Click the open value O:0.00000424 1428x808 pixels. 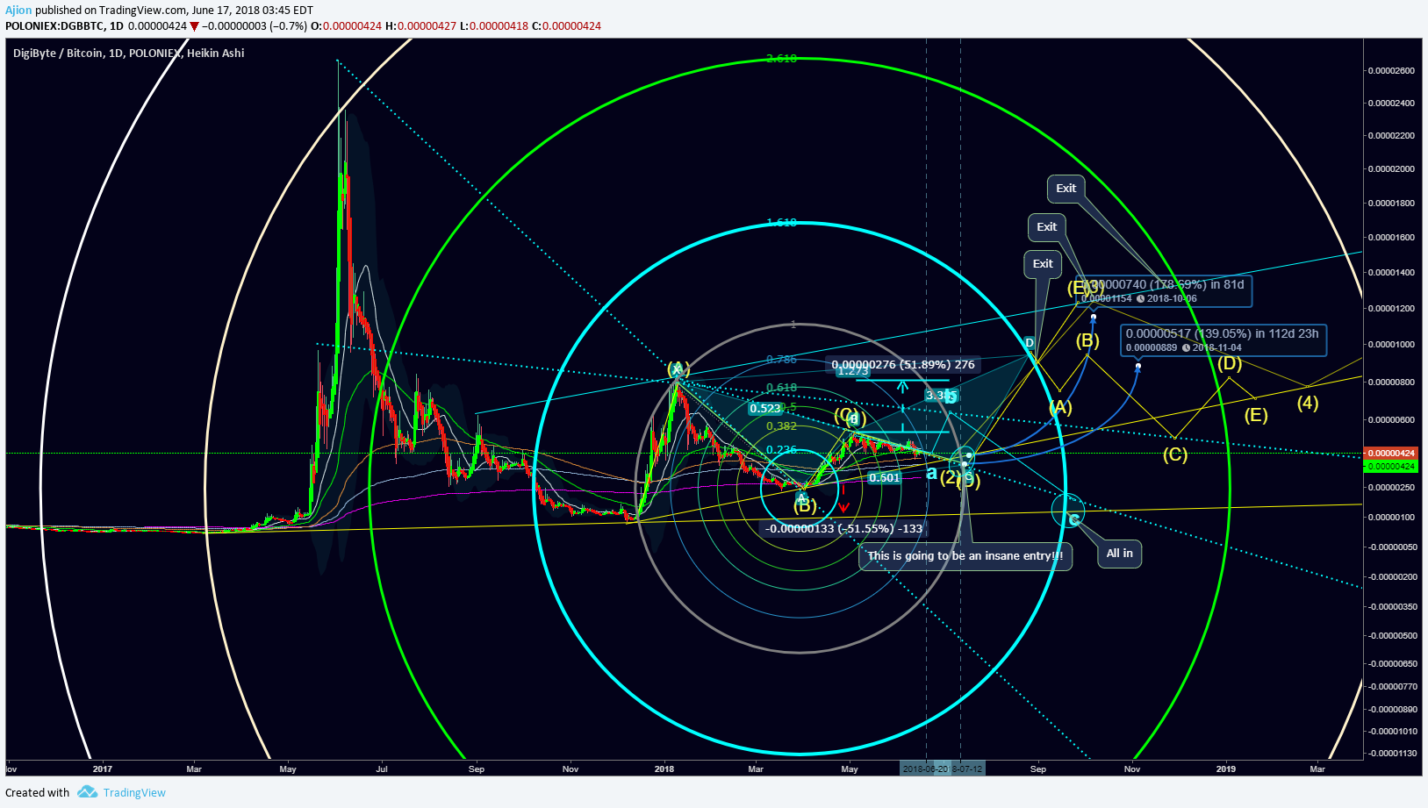point(347,26)
